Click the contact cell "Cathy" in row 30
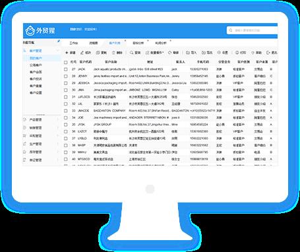Screen dimensions: 300x252 pyautogui.click(x=175, y=90)
